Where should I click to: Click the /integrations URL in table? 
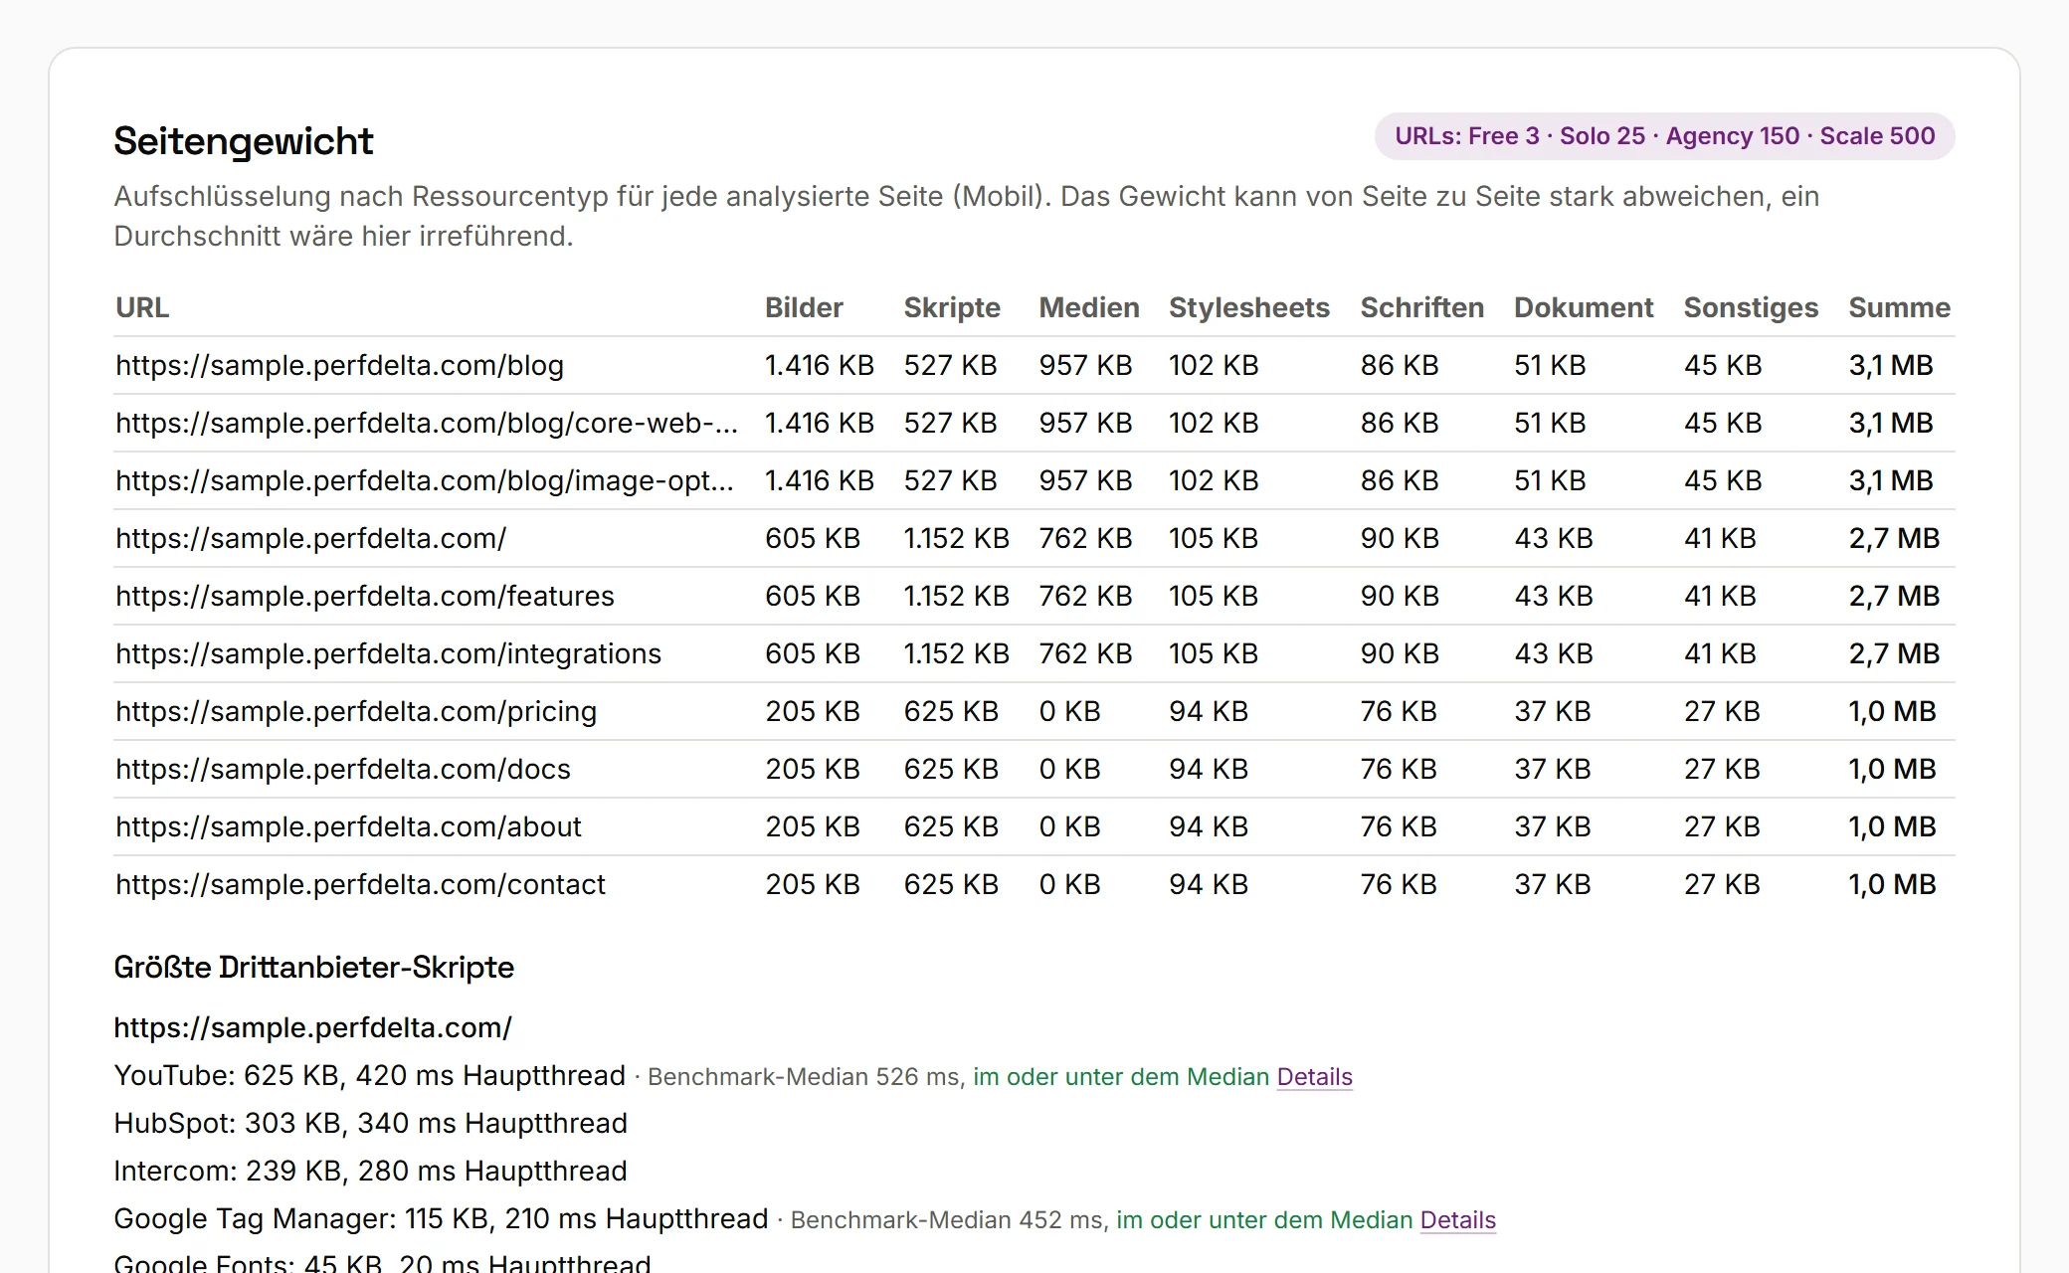389,653
